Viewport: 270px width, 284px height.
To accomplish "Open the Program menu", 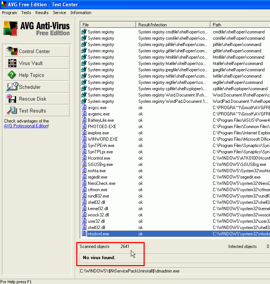I will (9, 13).
